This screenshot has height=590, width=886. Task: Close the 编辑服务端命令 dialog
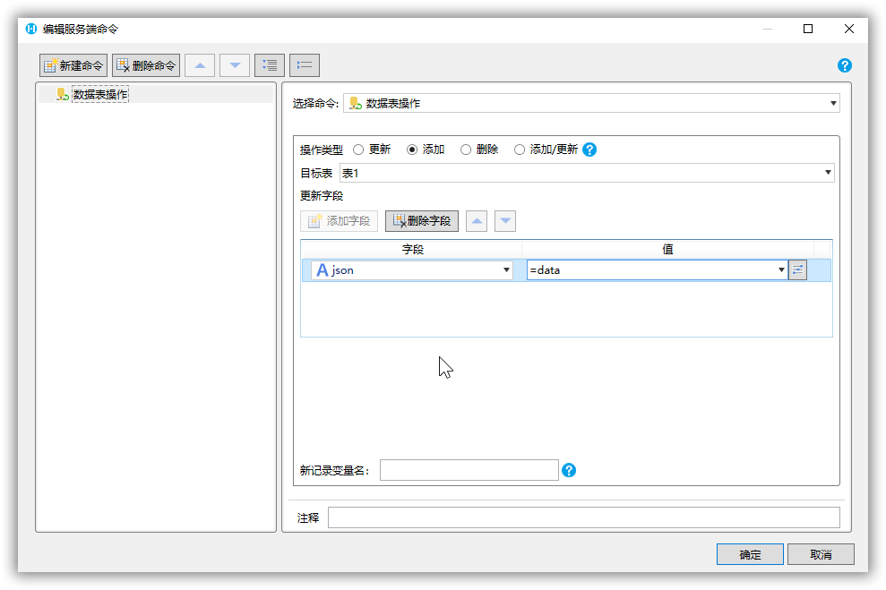pos(848,29)
